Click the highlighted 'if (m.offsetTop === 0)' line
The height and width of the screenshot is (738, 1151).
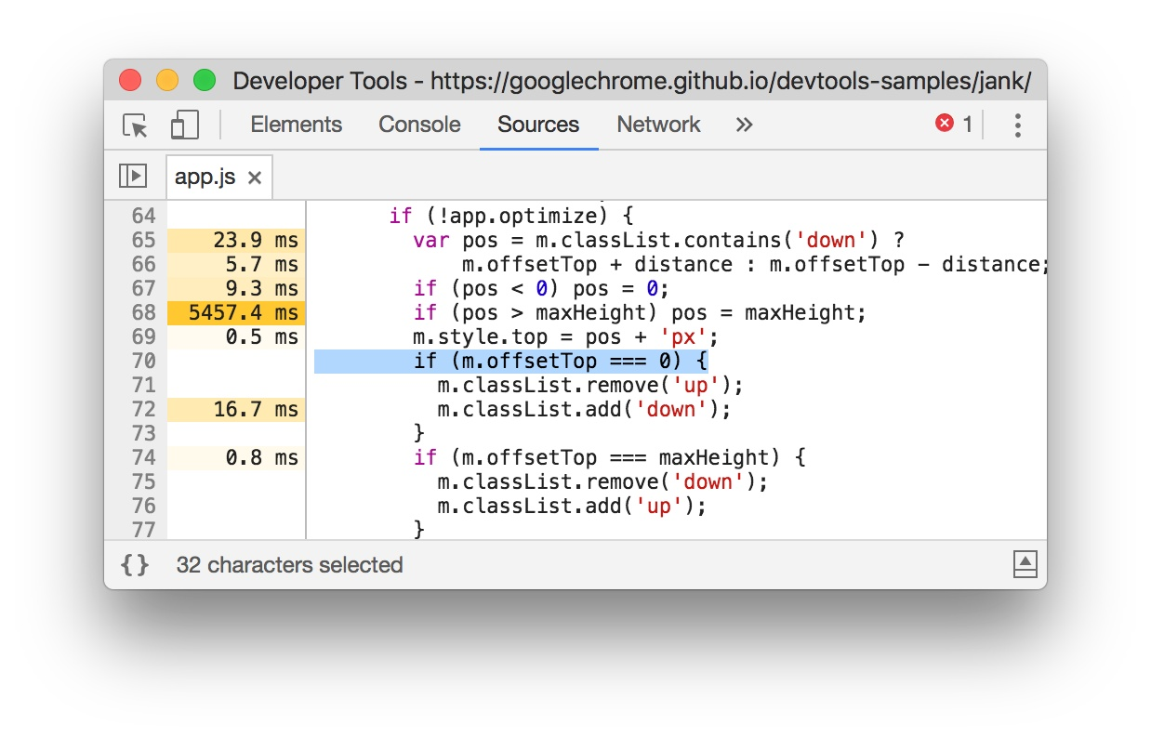tap(561, 361)
